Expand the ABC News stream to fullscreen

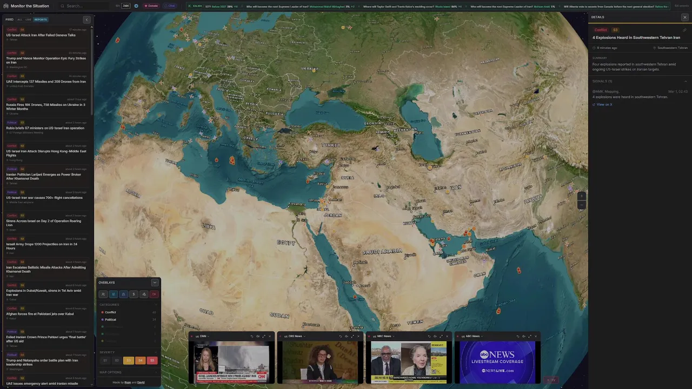click(x=530, y=336)
